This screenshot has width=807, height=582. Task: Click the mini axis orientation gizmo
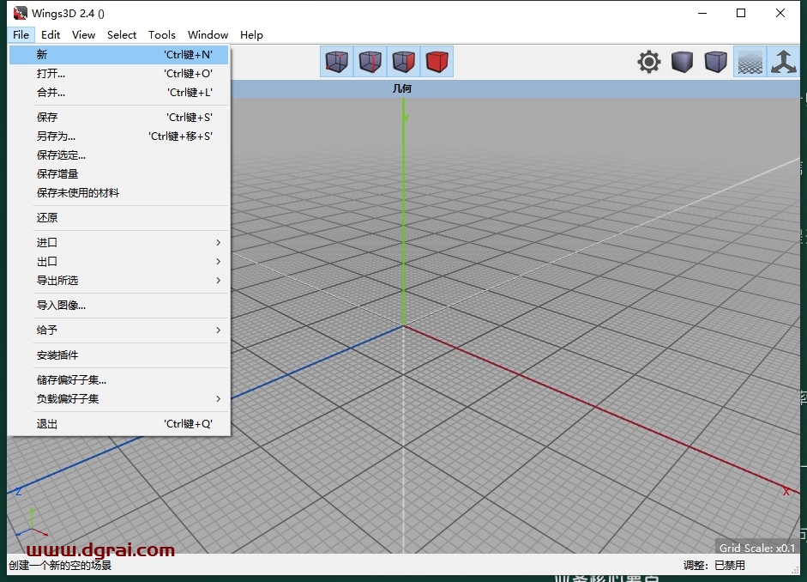[x=31, y=524]
